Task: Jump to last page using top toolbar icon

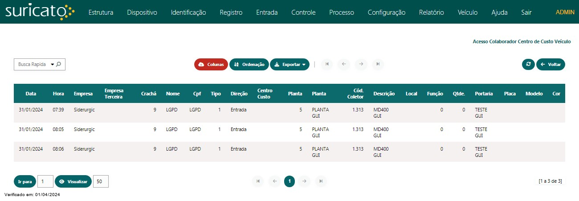Action: tap(378, 64)
